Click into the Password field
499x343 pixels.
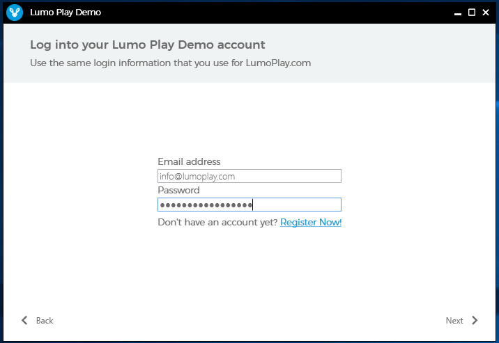(x=249, y=205)
